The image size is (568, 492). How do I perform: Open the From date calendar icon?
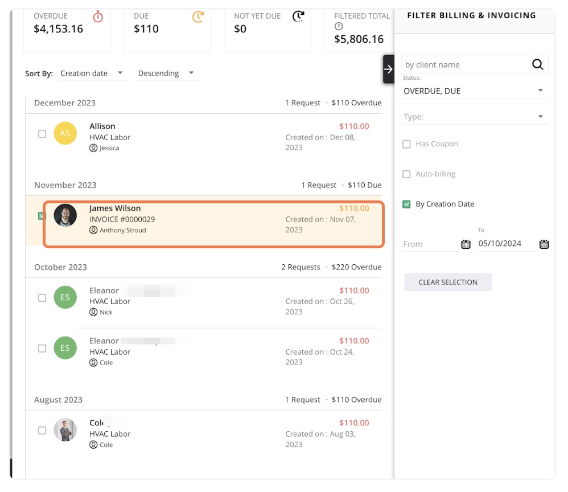pyautogui.click(x=466, y=244)
